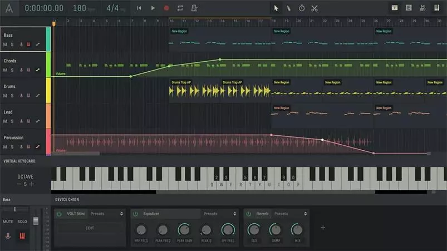Select the Lead New Region at bar 18
447x251 pixels.
pos(322,115)
